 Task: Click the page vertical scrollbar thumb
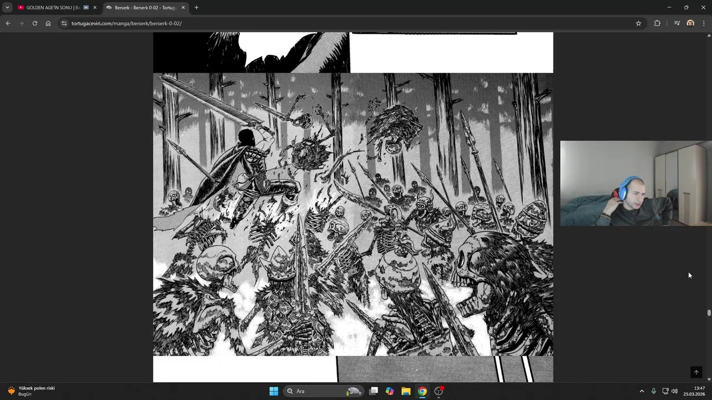coord(709,313)
